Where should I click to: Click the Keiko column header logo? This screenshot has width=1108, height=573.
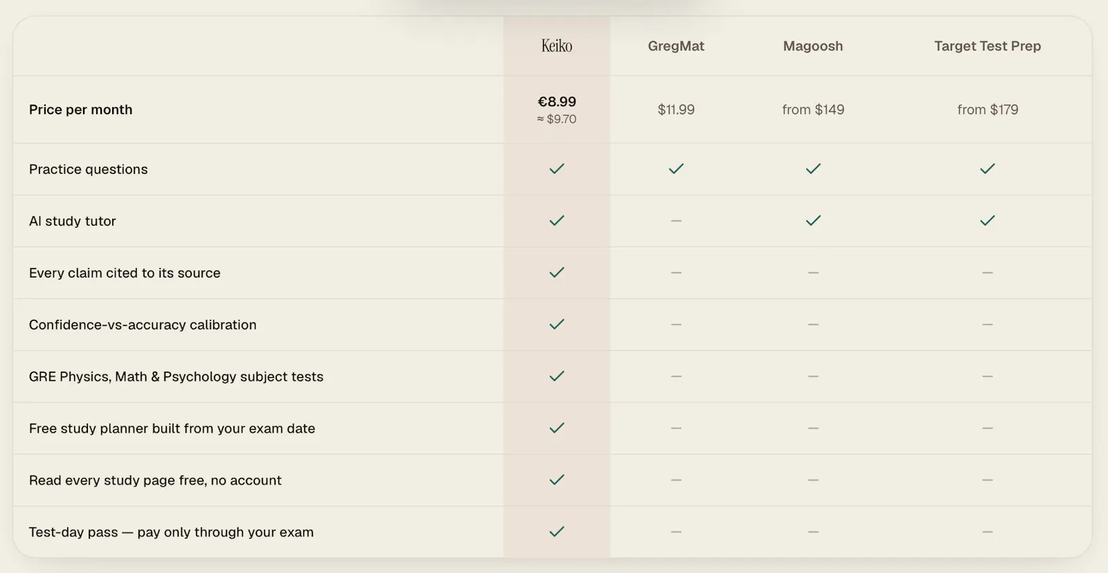click(557, 46)
